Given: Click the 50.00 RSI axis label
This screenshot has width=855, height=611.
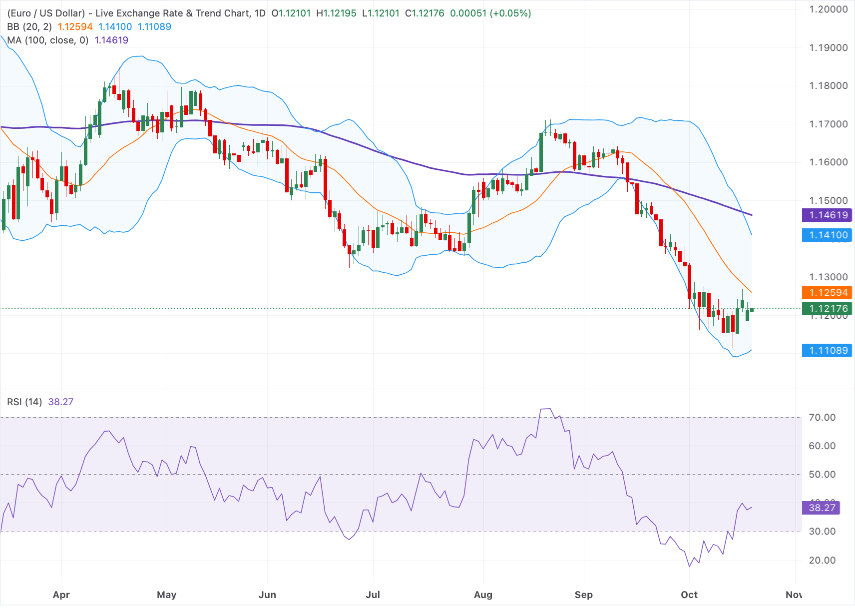Looking at the screenshot, I should 822,474.
